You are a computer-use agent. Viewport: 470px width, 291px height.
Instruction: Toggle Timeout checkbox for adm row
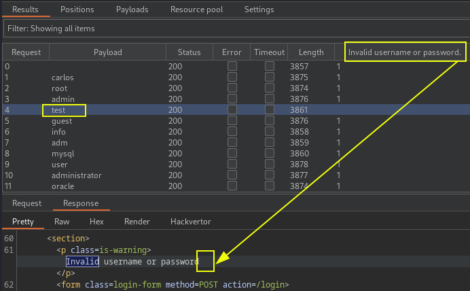click(270, 142)
